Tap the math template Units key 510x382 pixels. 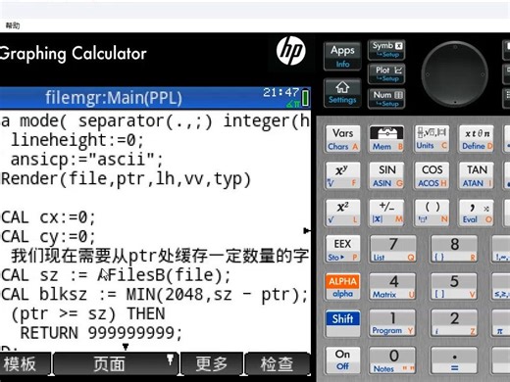[432, 139]
